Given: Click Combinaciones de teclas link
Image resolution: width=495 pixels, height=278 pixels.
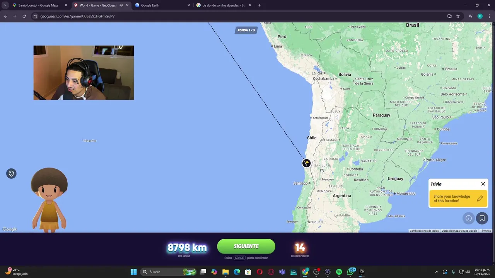Looking at the screenshot, I should tap(424, 231).
